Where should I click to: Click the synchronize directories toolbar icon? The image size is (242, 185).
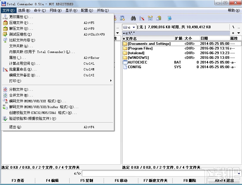tap(150, 18)
